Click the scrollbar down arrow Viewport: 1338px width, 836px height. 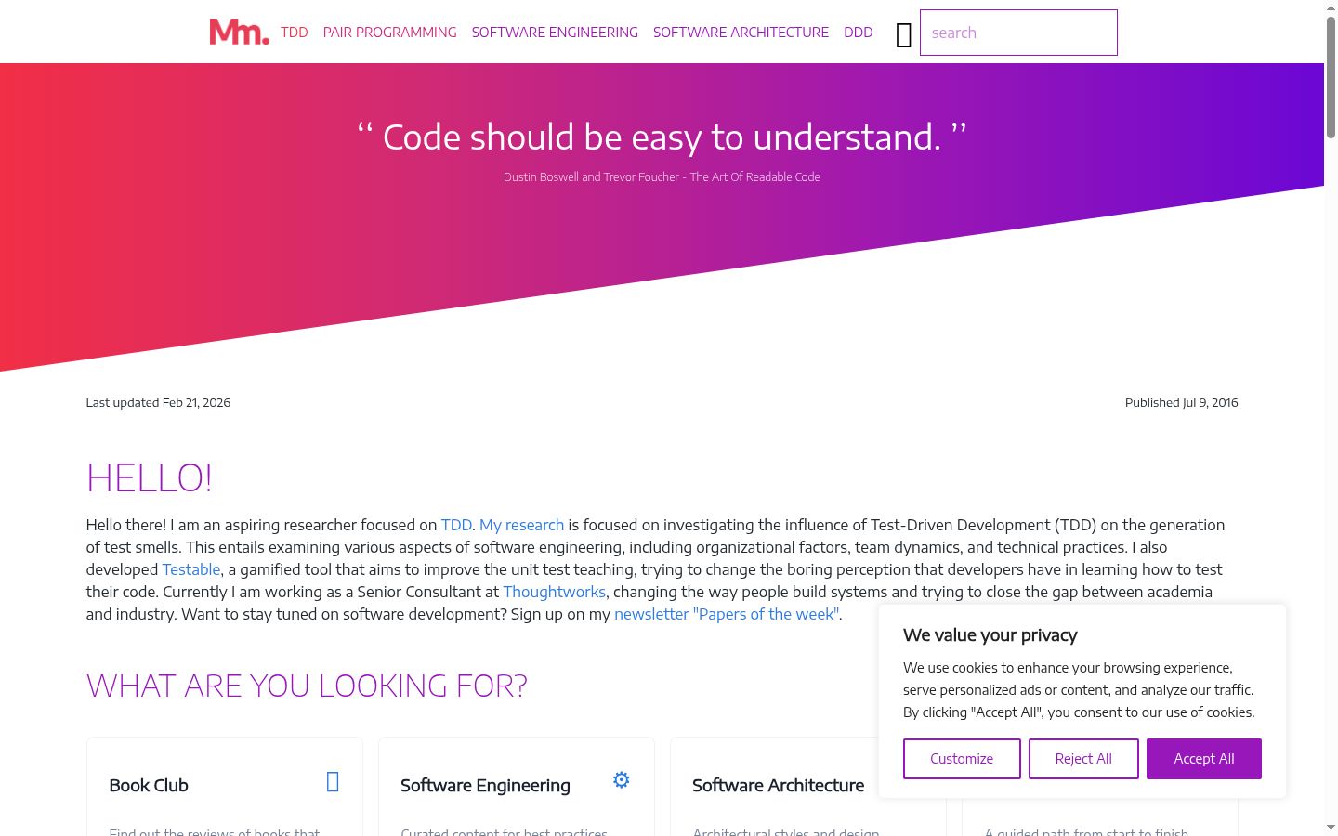pyautogui.click(x=1331, y=828)
